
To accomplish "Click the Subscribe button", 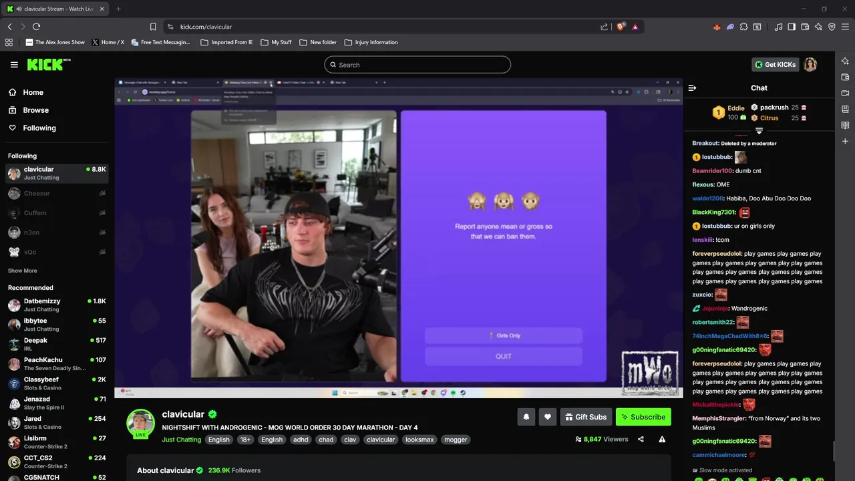I will [x=643, y=417].
